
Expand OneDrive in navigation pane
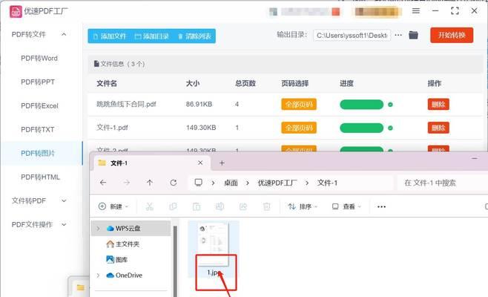(x=99, y=275)
